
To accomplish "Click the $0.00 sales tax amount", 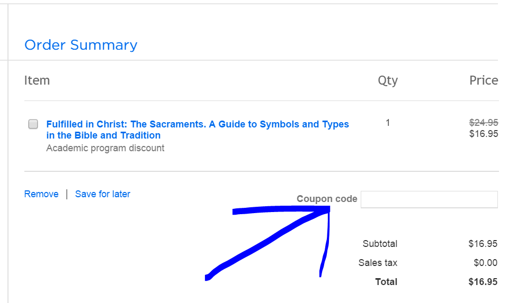I will point(485,263).
